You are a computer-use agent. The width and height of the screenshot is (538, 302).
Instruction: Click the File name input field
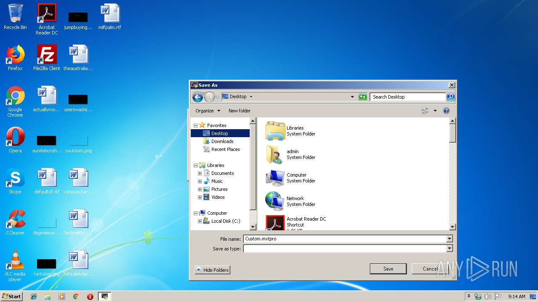(345, 239)
